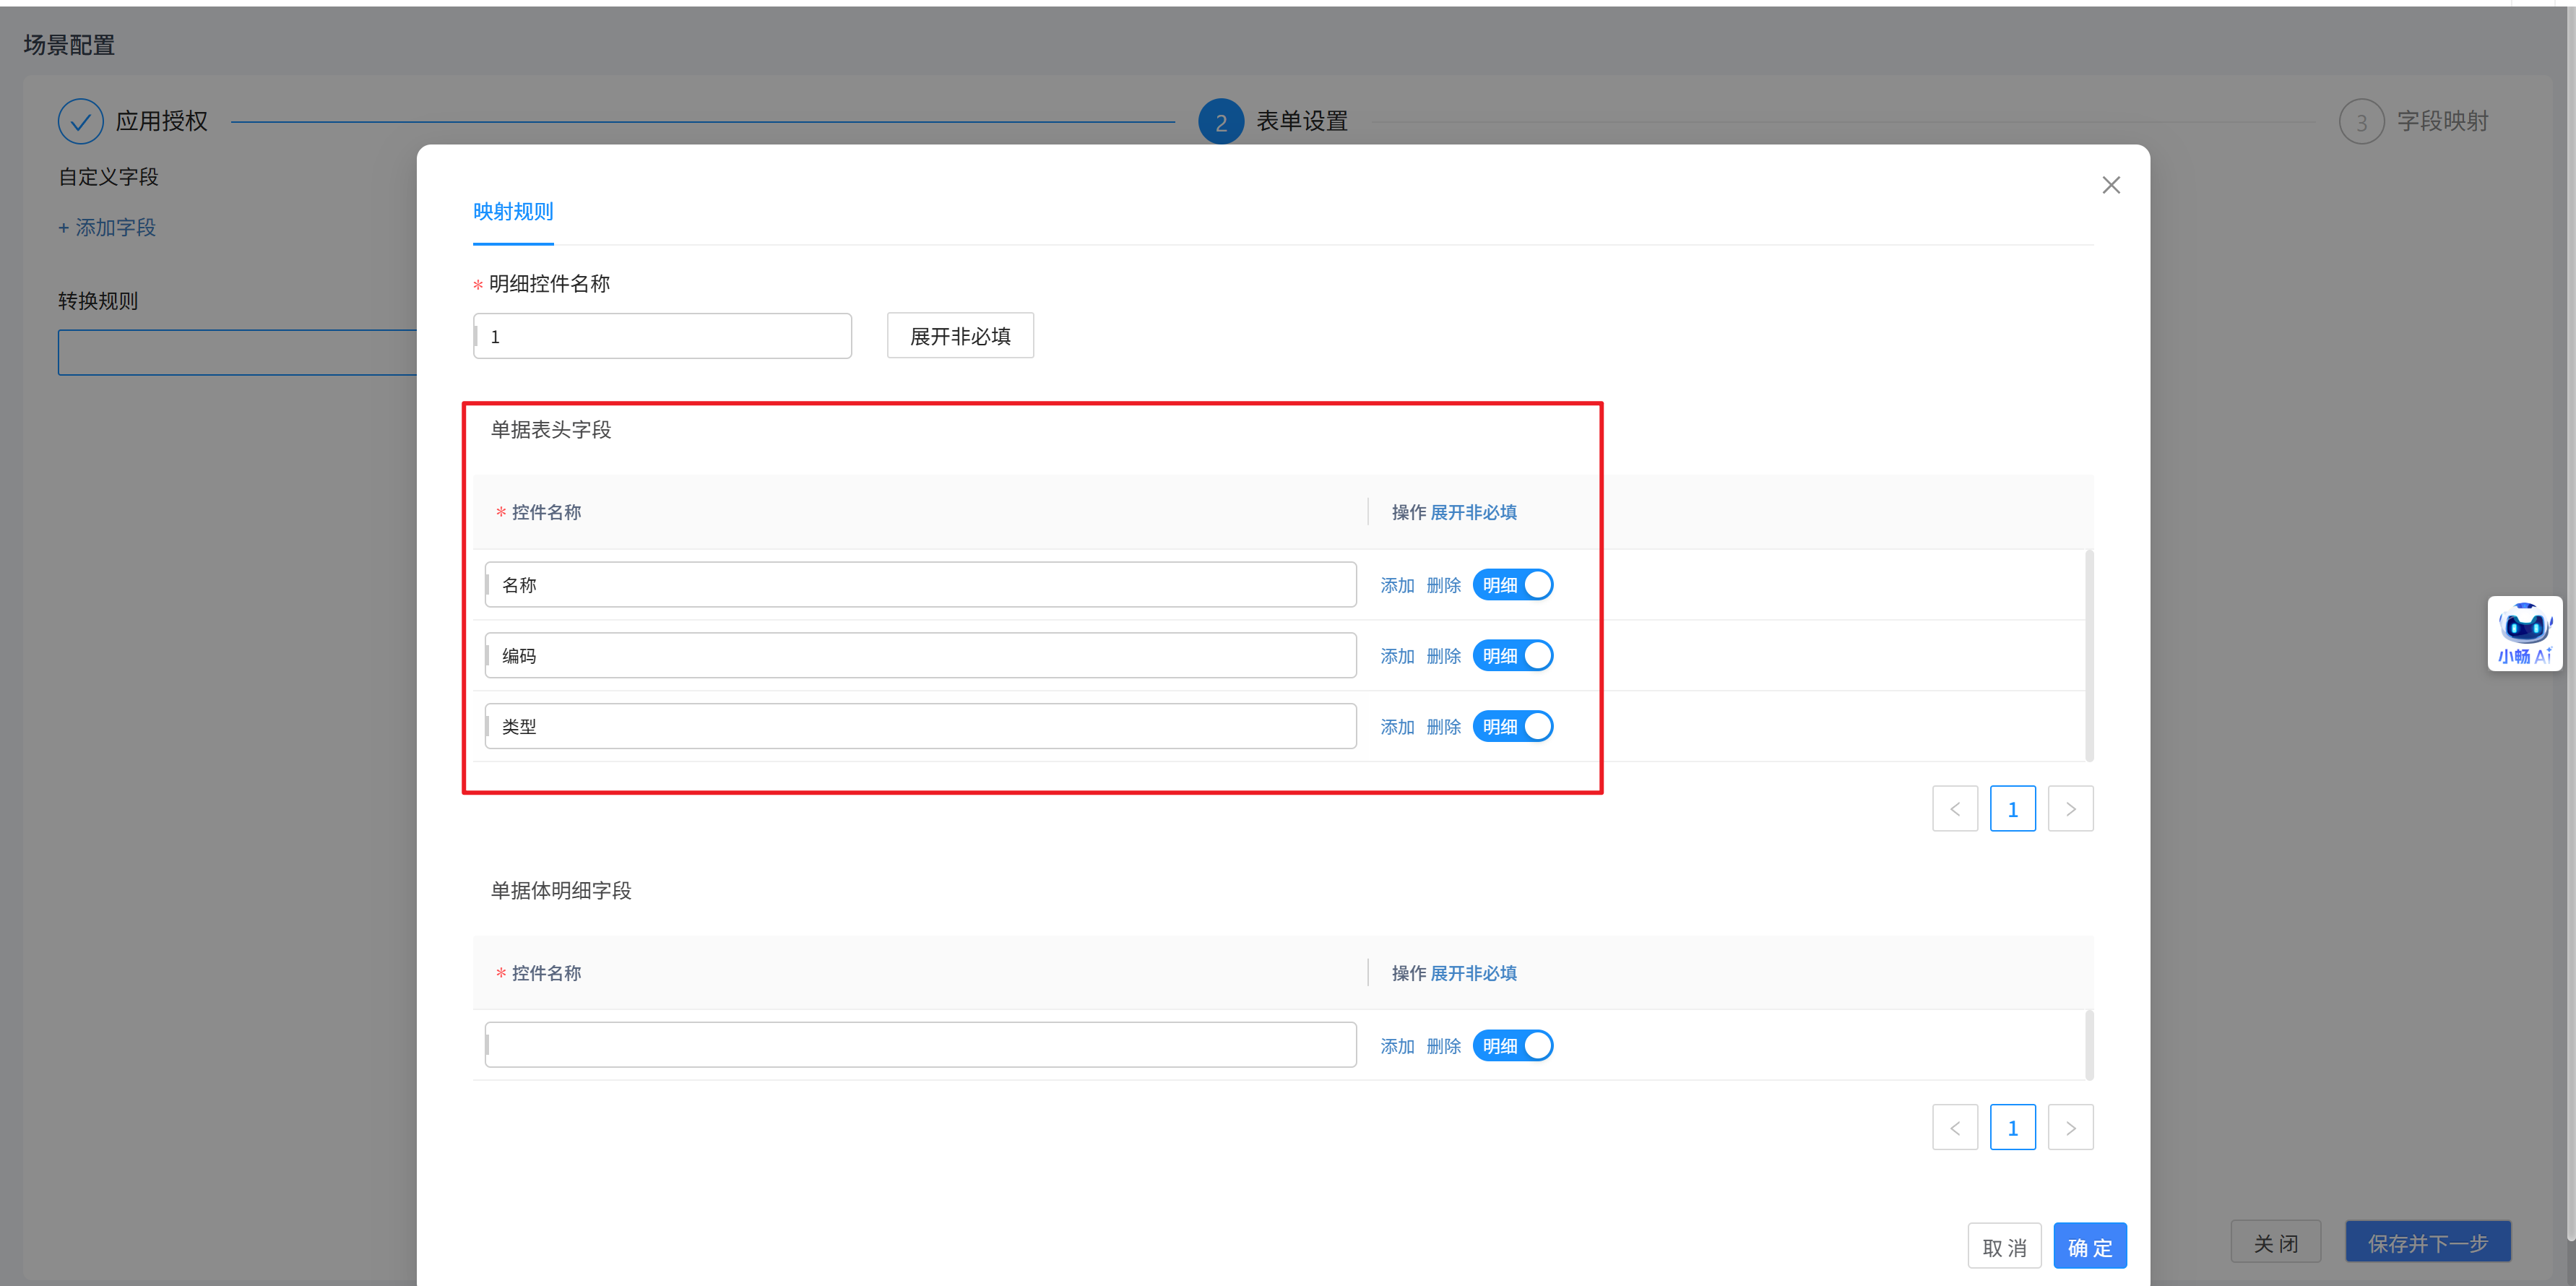Select the 映射规则 tab
This screenshot has width=2576, height=1286.
[x=513, y=212]
